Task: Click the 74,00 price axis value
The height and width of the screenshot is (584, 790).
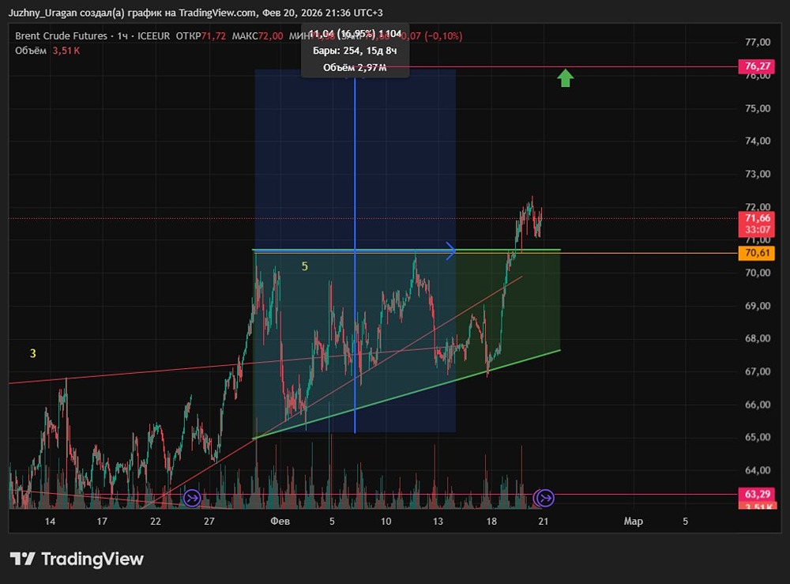Action: pos(758,141)
